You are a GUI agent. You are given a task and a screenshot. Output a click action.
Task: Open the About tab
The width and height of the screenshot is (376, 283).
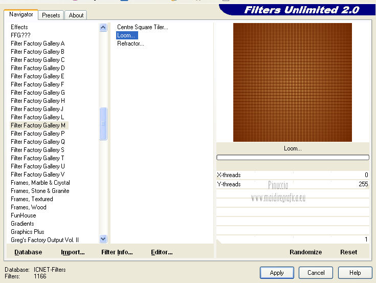pyautogui.click(x=76, y=15)
